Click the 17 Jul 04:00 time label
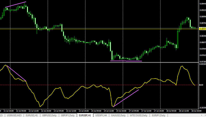 coord(134,111)
